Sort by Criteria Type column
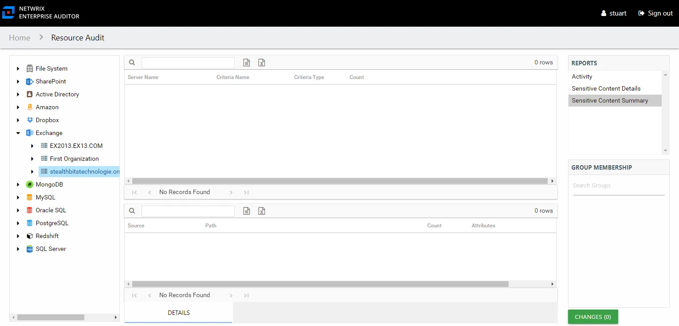The height and width of the screenshot is (326, 679). pyautogui.click(x=309, y=77)
